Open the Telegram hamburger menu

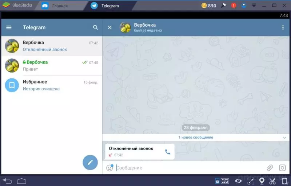coord(9,27)
